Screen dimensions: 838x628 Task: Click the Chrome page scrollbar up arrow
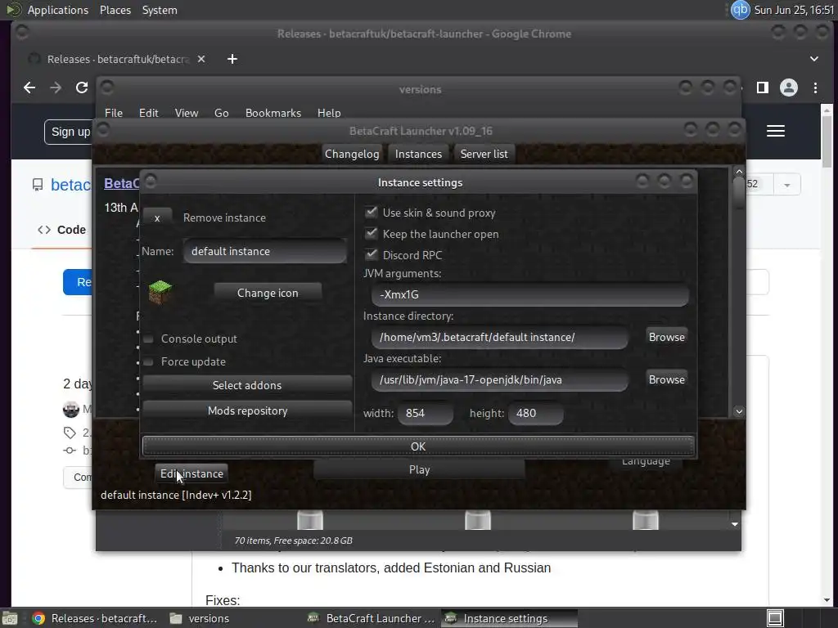pyautogui.click(x=827, y=110)
